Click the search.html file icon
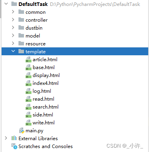This screenshot has height=152, width=149. [x=28, y=107]
